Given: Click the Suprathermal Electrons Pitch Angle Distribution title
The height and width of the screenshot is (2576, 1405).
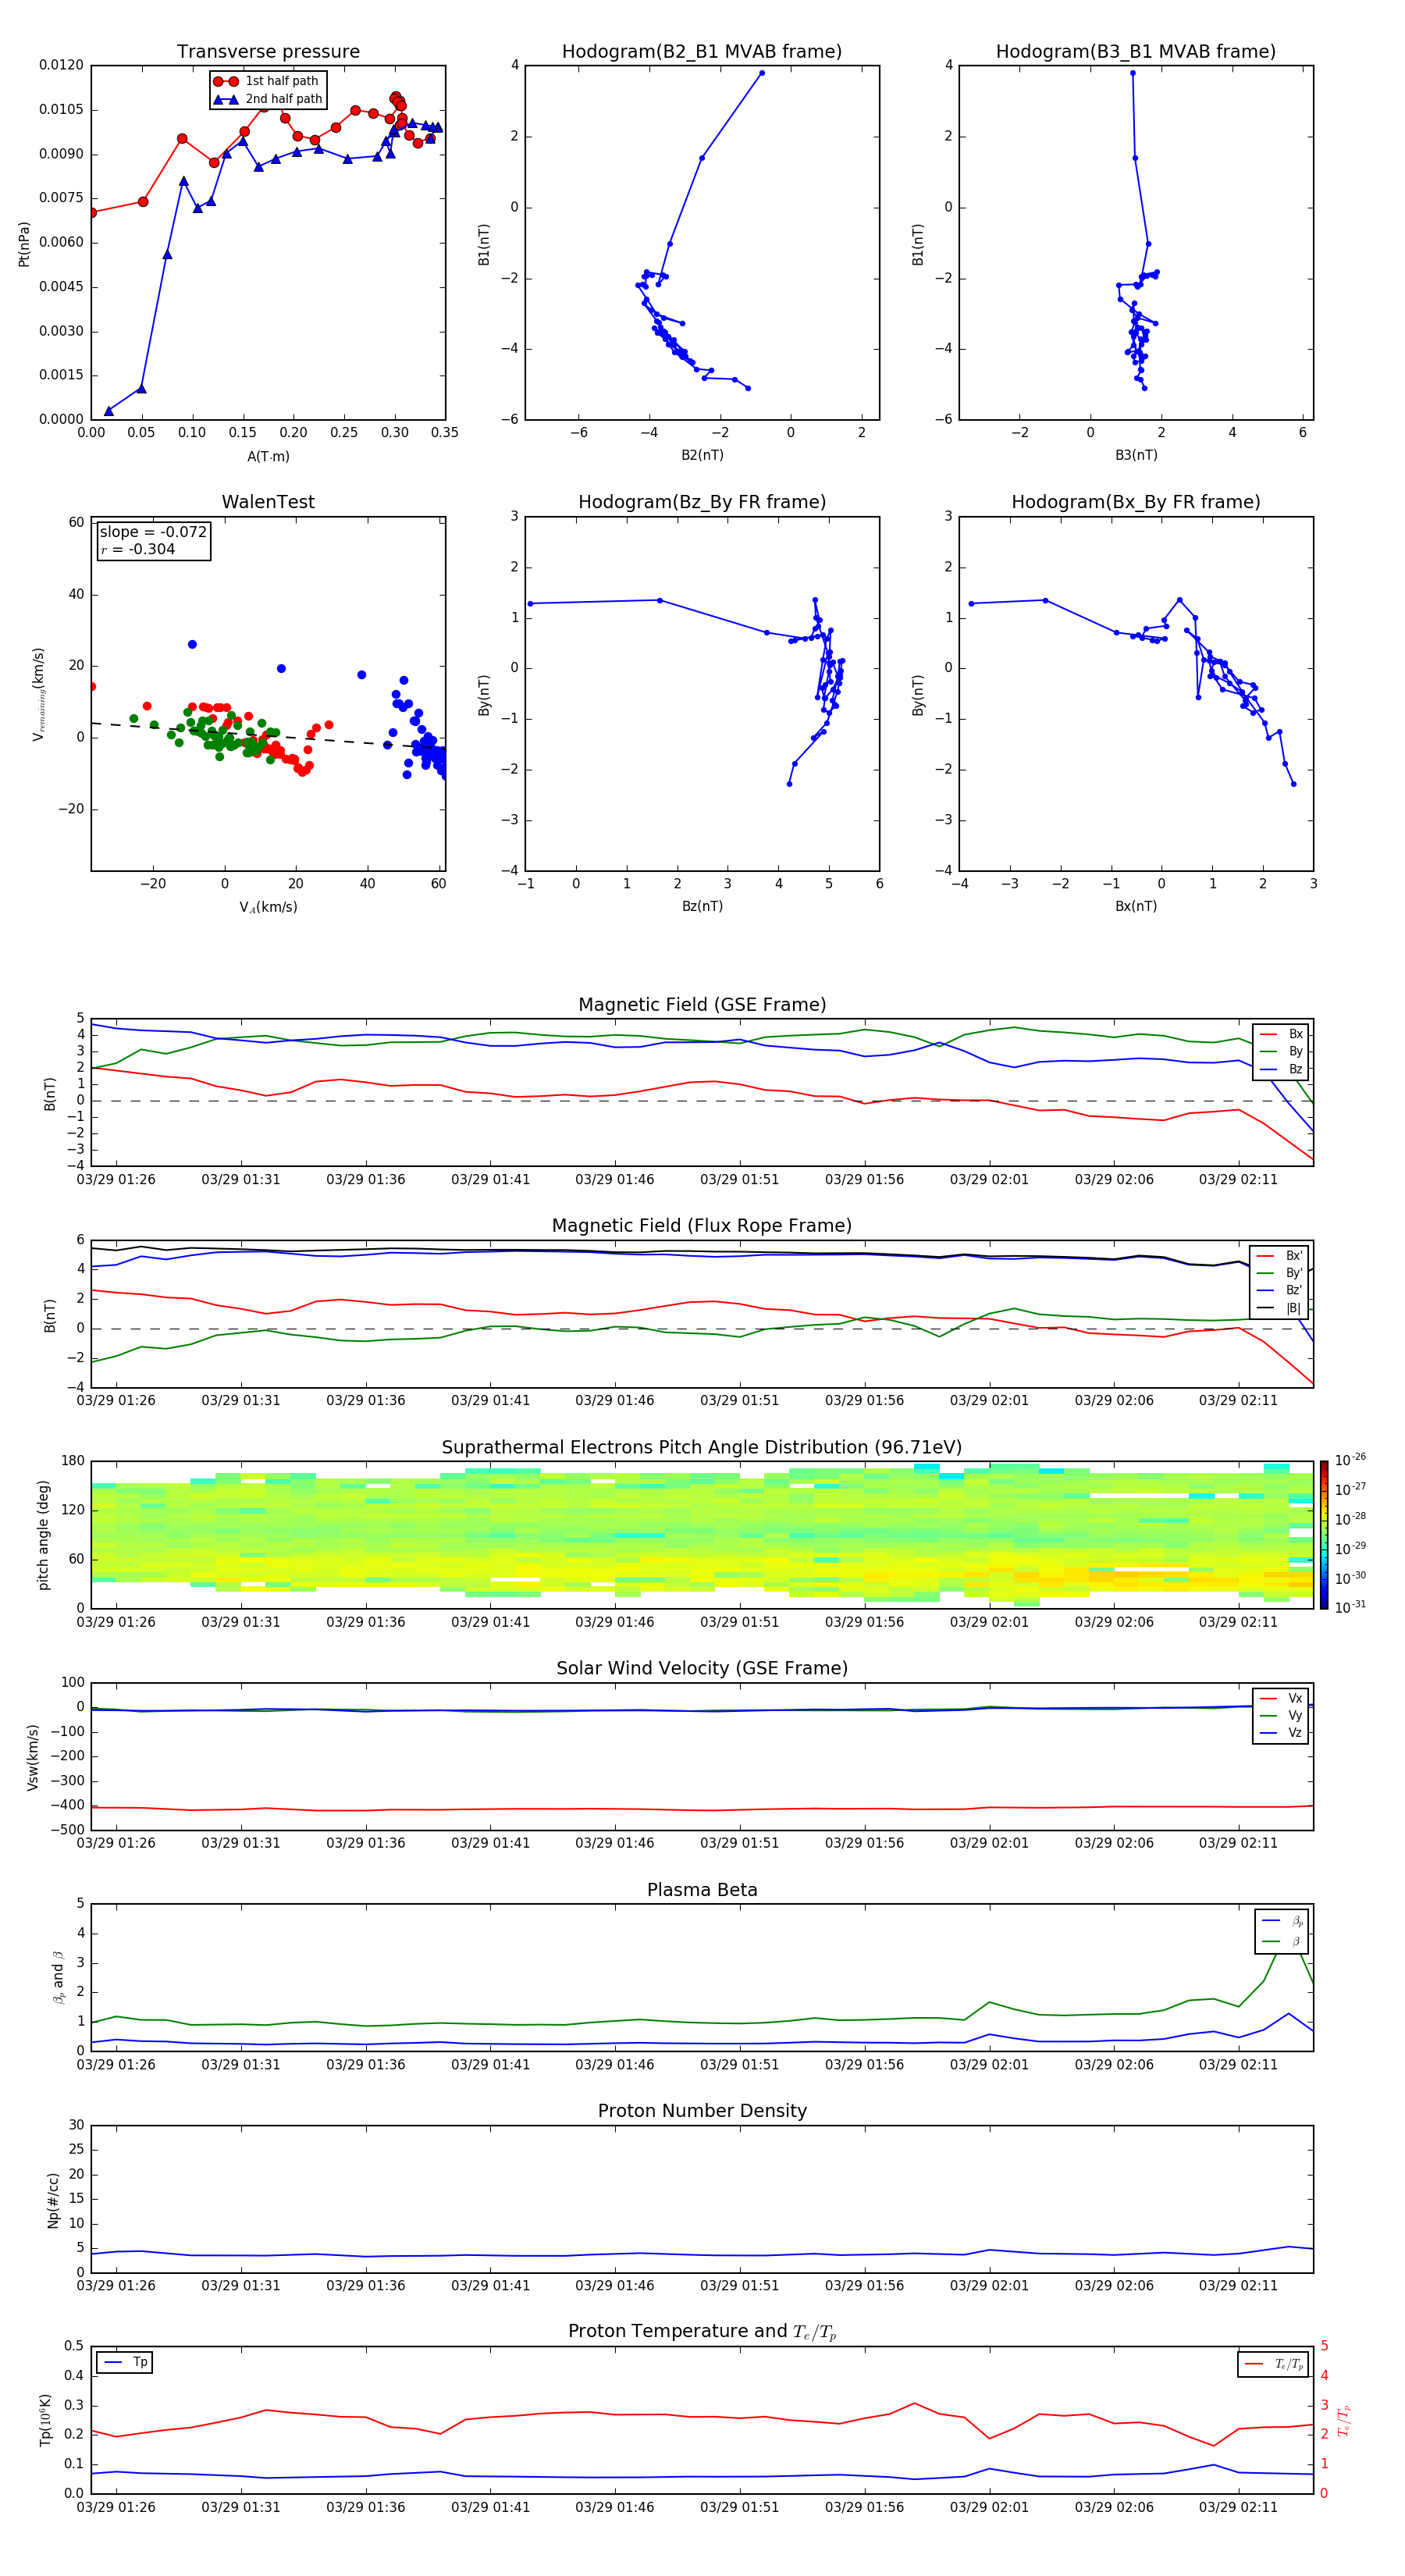Looking at the screenshot, I should click(x=702, y=1447).
